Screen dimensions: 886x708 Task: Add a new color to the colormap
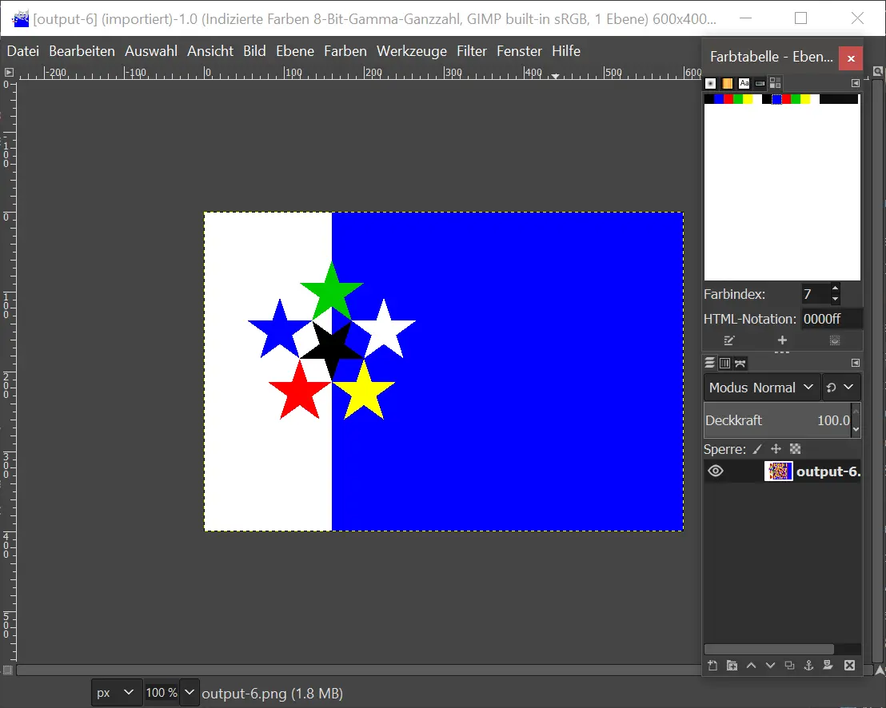782,340
